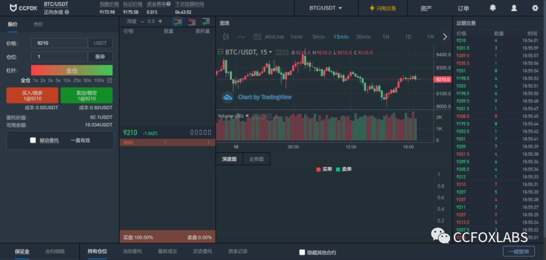Open chart indicators icon

[257, 36]
